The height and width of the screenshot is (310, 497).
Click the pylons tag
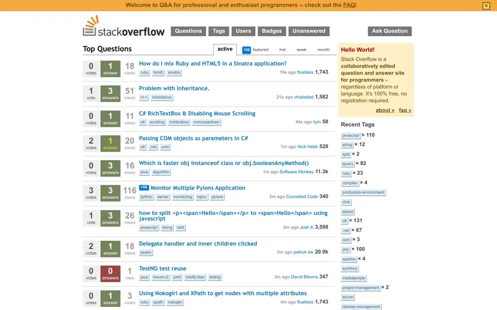point(217,197)
